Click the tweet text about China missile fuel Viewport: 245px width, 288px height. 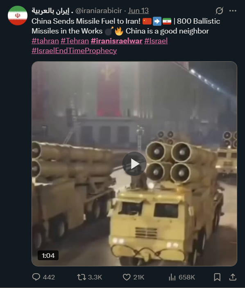coord(126,26)
